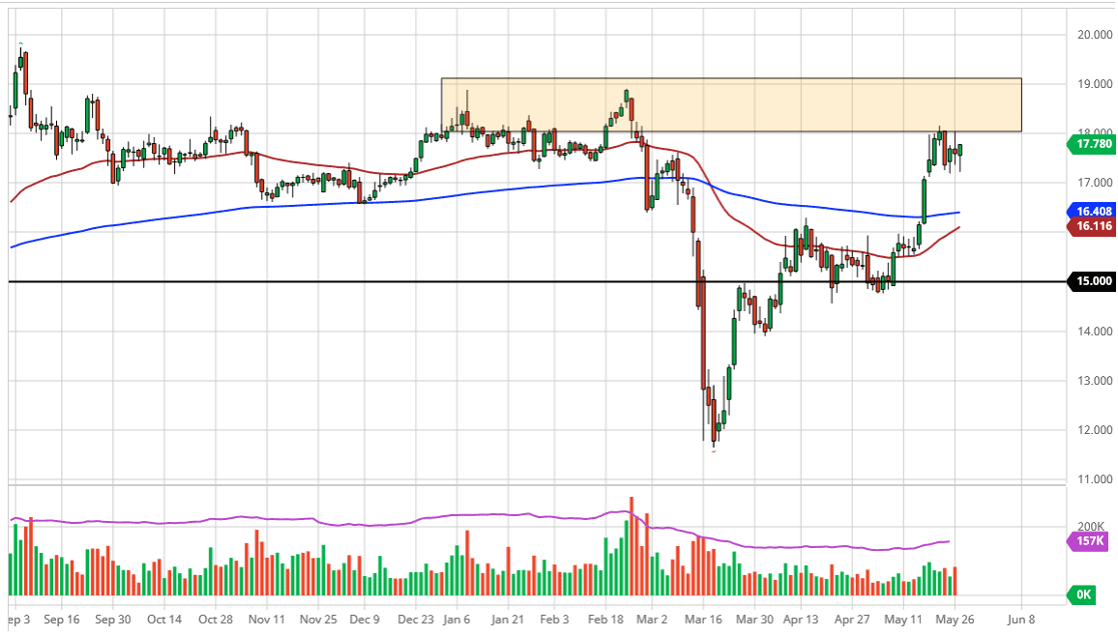Click the Oct 28 date label
Viewport: 1118px width, 636px height.
coord(215,620)
